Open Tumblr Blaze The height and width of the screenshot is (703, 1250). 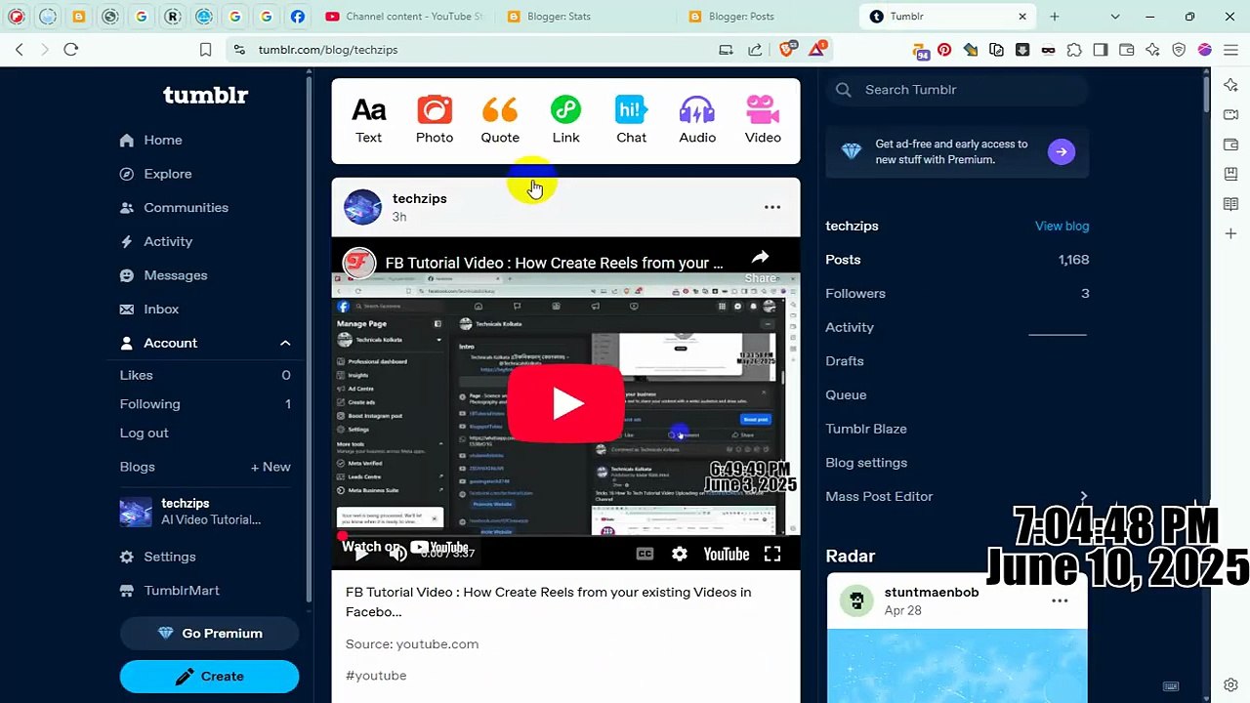[866, 429]
